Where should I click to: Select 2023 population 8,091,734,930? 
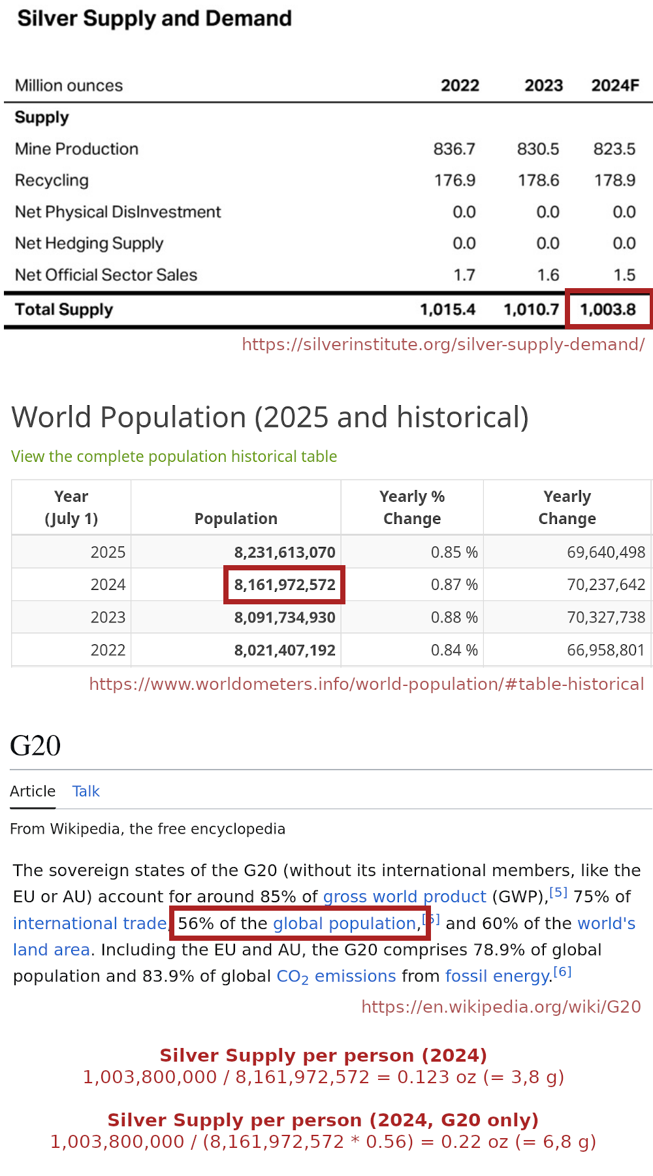pyautogui.click(x=285, y=617)
